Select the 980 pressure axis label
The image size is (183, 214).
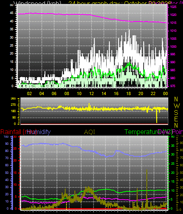pyautogui.click(x=173, y=78)
